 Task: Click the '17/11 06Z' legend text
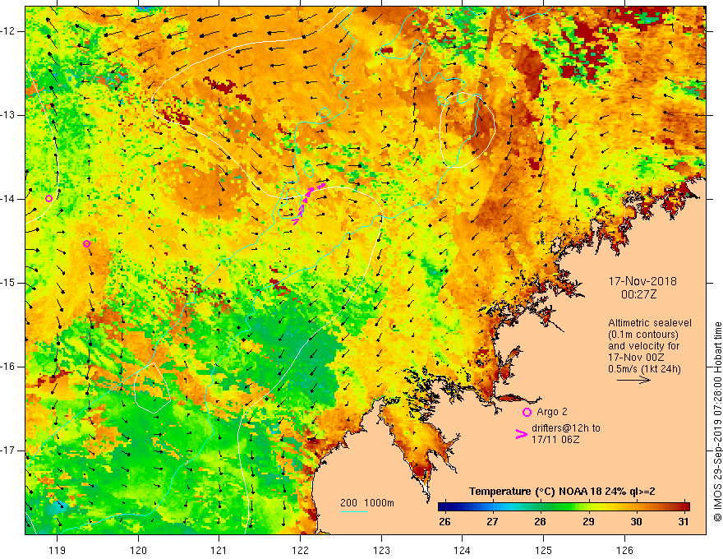(x=555, y=440)
